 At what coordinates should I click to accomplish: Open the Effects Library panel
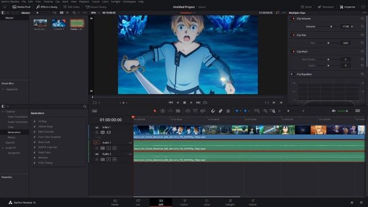[47, 7]
